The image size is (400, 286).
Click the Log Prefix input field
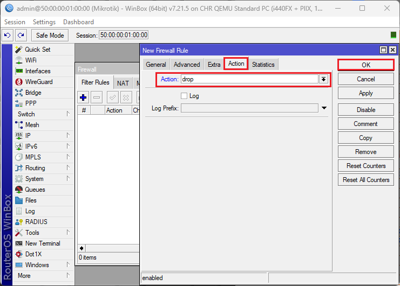(249, 108)
